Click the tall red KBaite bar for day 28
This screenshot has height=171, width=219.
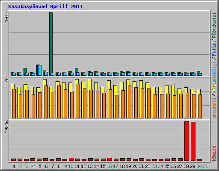point(186,141)
